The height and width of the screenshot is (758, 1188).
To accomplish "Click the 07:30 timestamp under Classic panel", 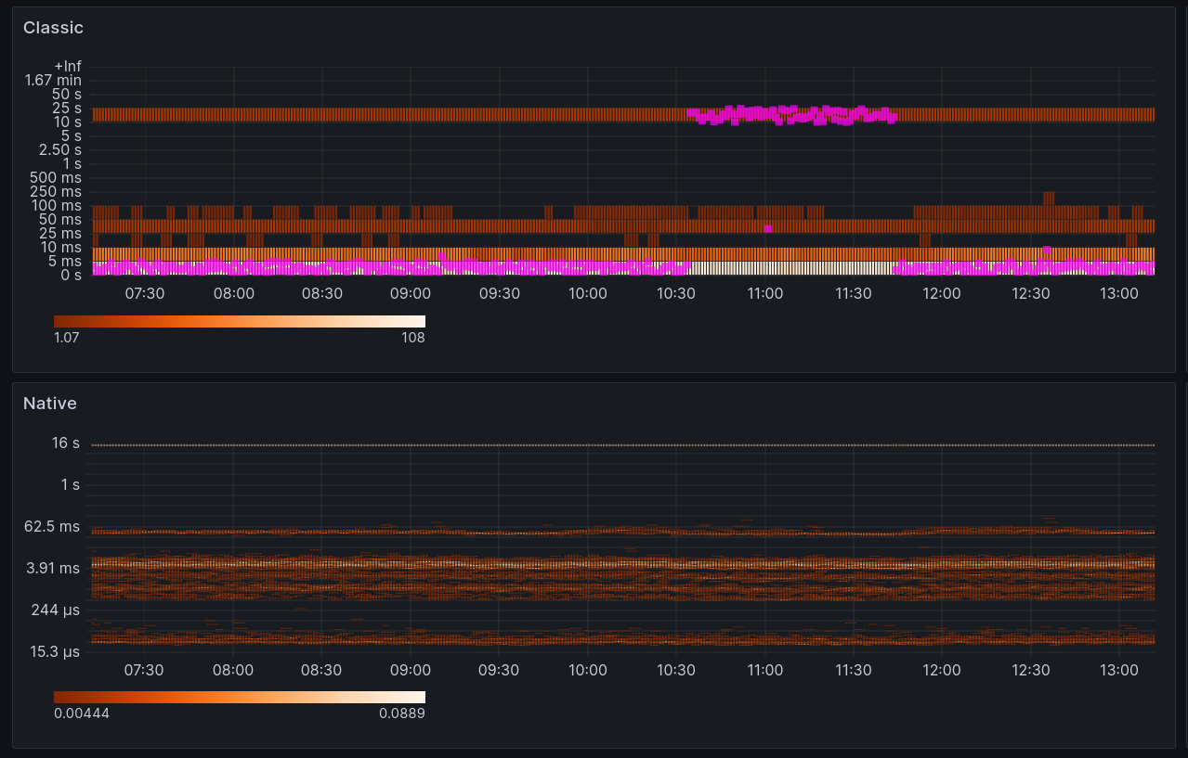I will click(144, 292).
